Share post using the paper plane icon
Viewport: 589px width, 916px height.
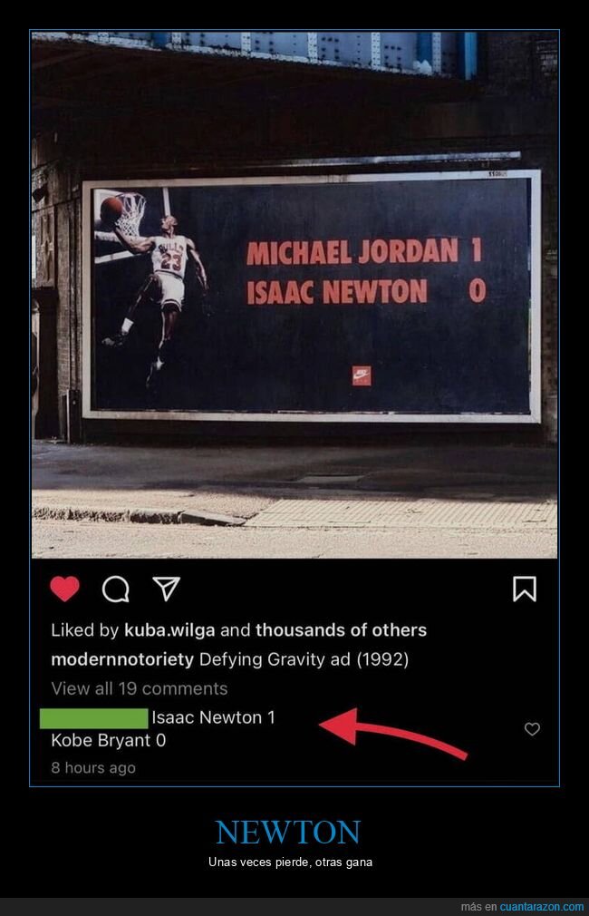[166, 589]
